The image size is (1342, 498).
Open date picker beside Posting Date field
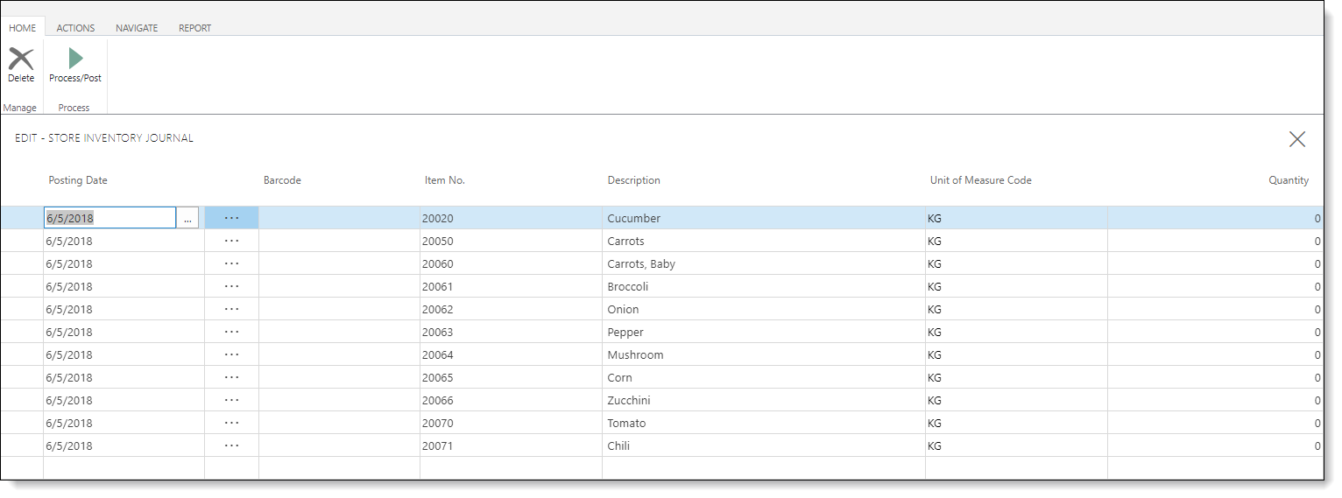[187, 219]
